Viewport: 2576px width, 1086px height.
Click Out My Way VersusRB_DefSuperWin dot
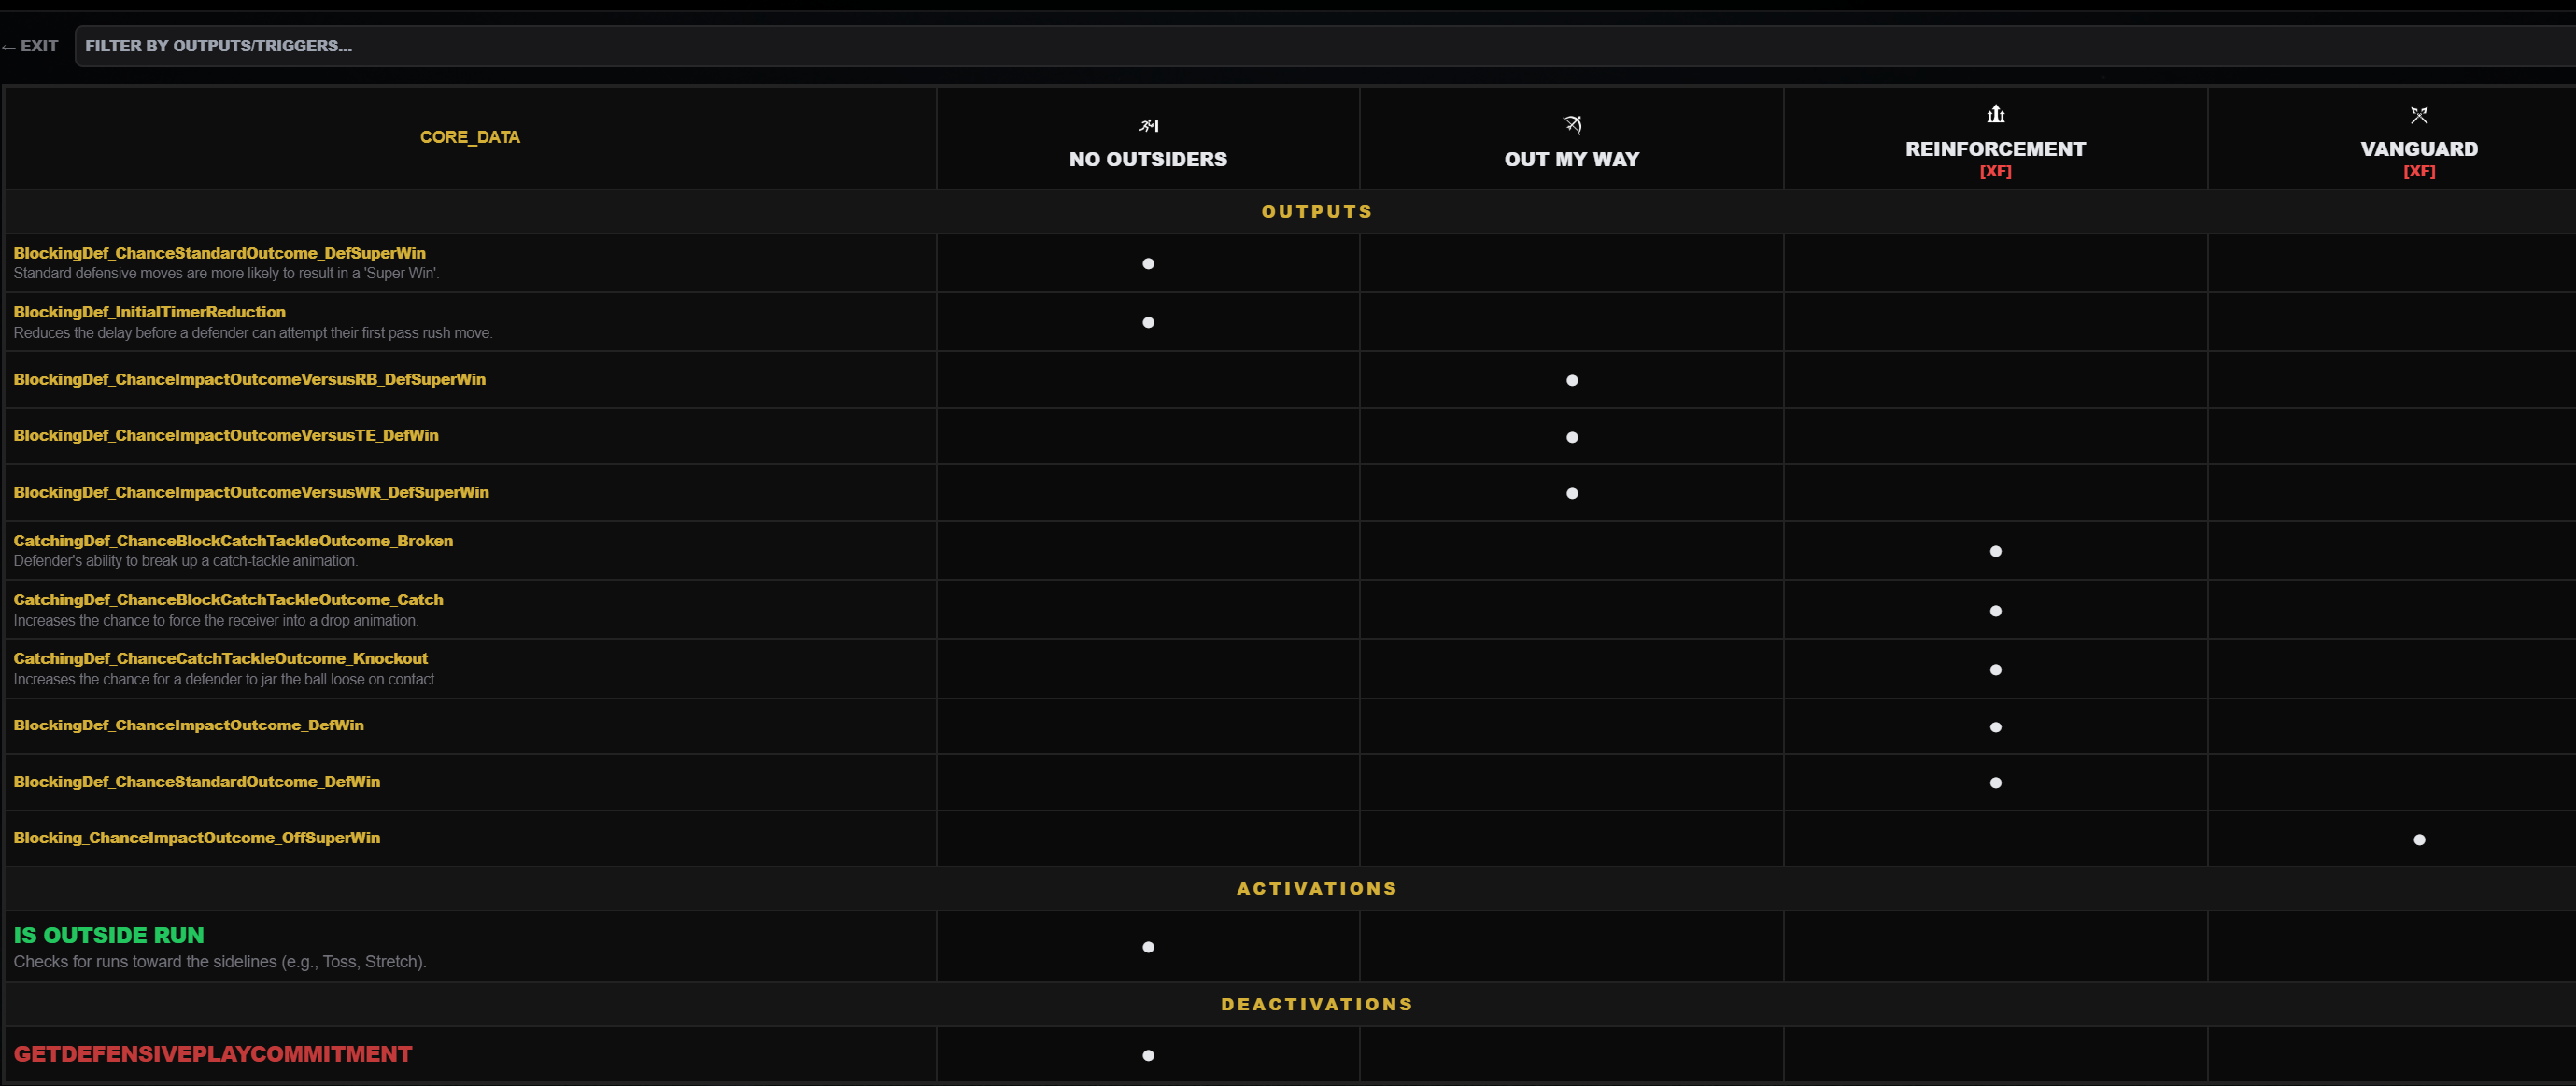tap(1572, 381)
